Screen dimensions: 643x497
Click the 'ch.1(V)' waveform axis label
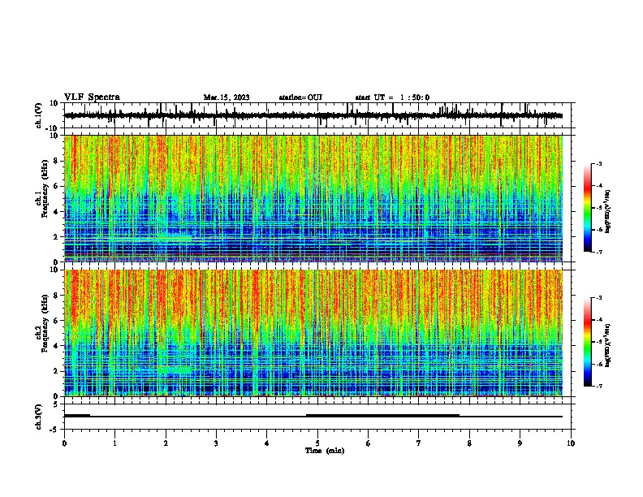[39, 115]
